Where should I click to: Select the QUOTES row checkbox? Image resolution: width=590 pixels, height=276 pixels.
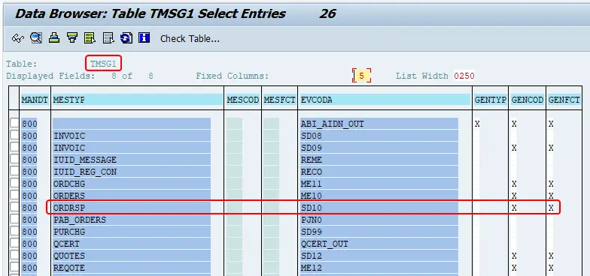14,256
